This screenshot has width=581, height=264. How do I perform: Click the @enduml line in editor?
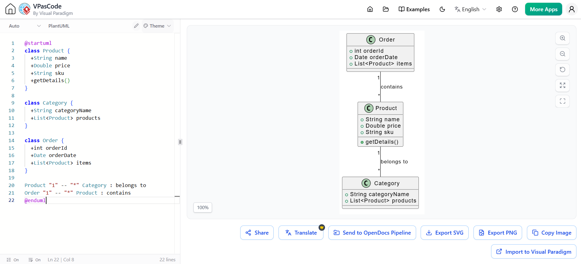(x=35, y=200)
